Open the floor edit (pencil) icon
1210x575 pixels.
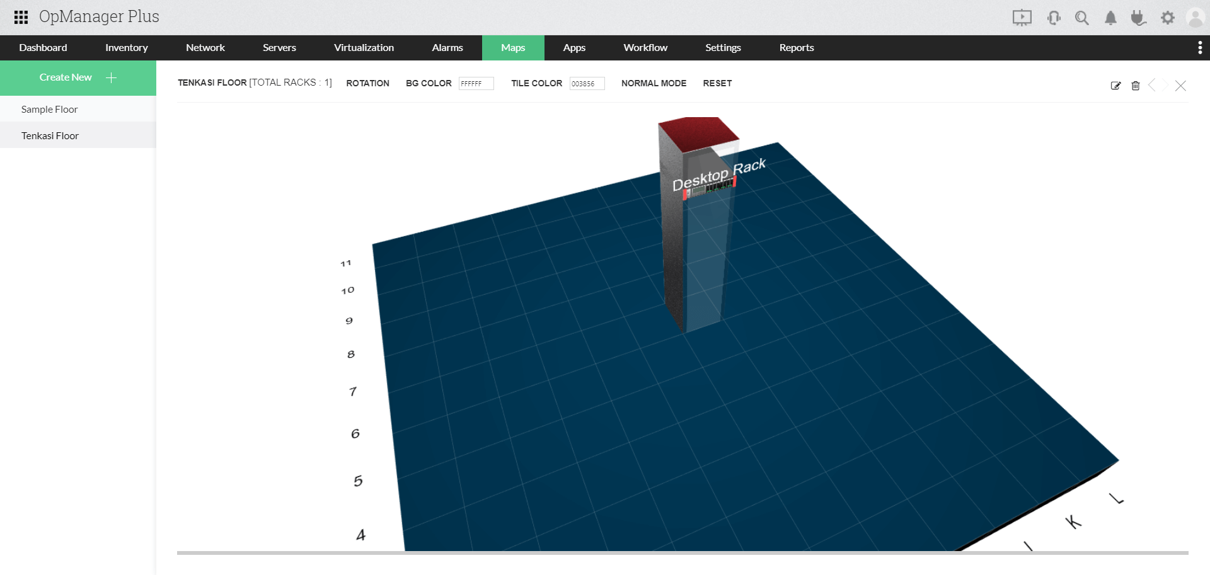click(1115, 85)
